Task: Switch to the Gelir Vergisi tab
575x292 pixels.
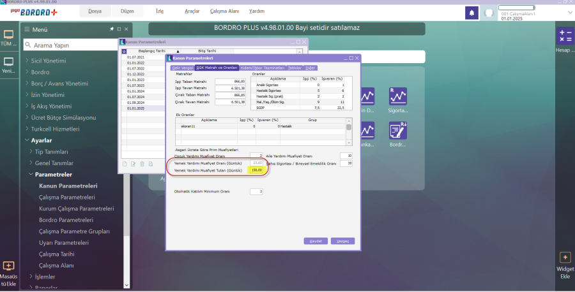Action: [x=182, y=68]
